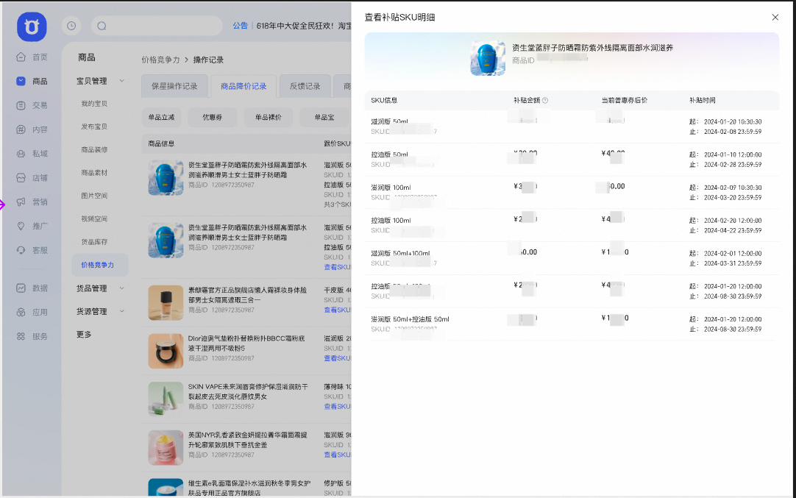Open 商品装修 in the submenu
This screenshot has width=796, height=498.
click(x=94, y=150)
